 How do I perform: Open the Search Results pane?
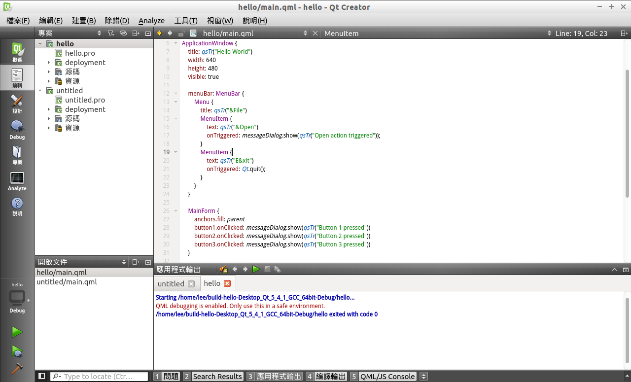(217, 376)
